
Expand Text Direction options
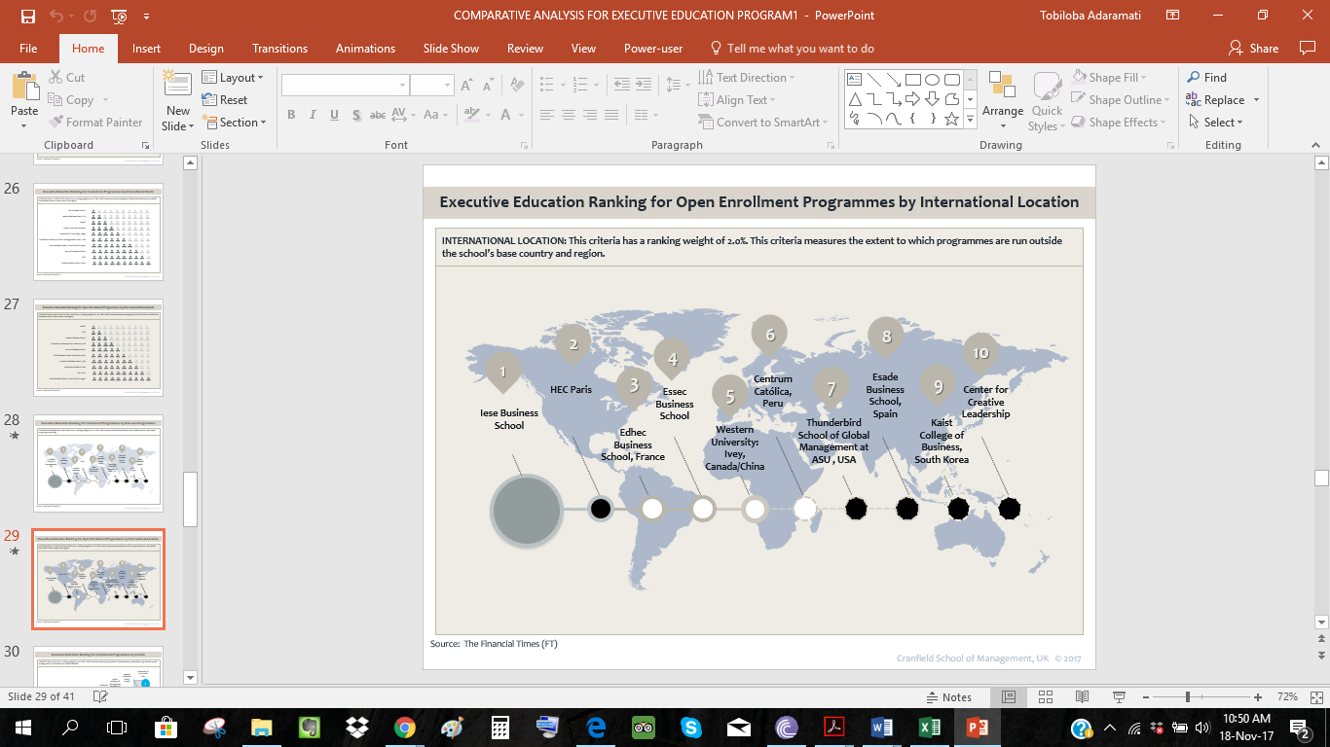[747, 78]
